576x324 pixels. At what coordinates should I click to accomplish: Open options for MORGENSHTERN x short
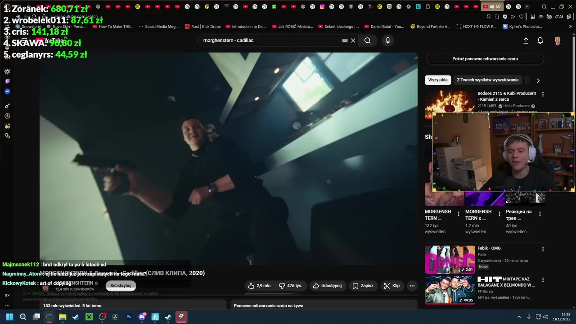point(499,214)
